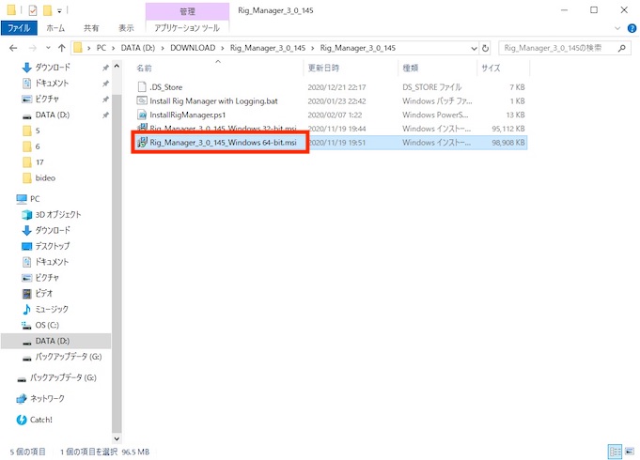Screen dimensions: 640x460
Task: Go forward with the right arrow button
Action: (32, 48)
